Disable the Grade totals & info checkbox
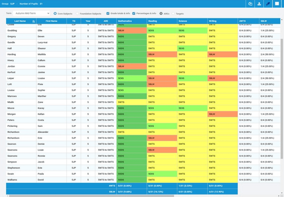The width and height of the screenshot is (284, 197). pos(108,13)
